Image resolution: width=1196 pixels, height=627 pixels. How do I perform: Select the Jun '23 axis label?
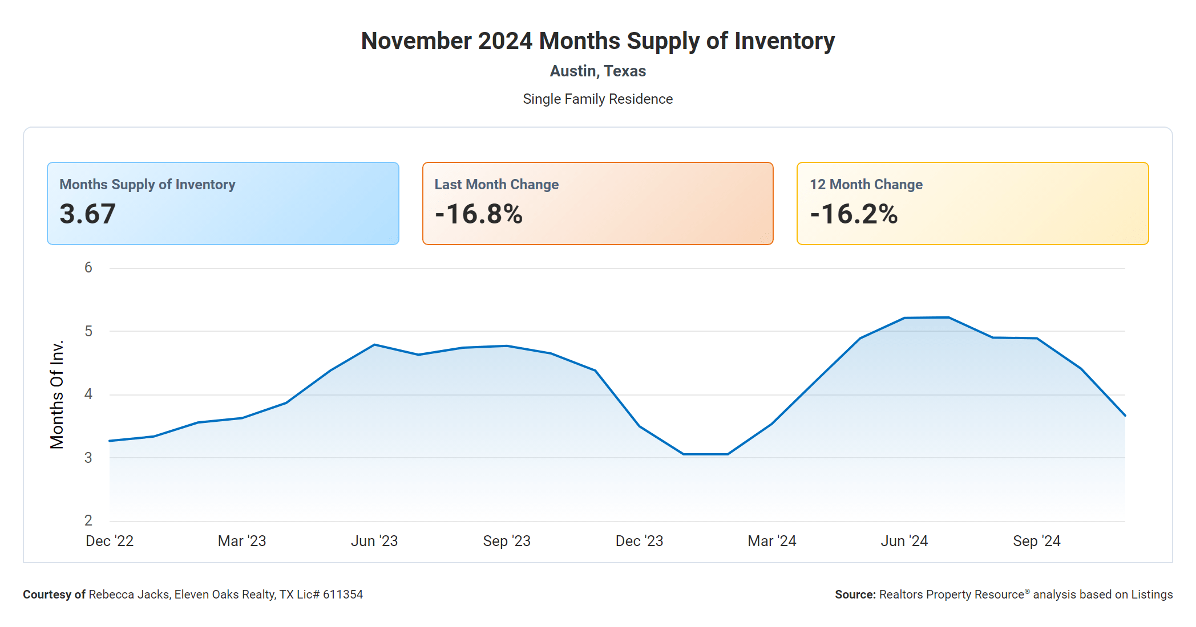coord(374,541)
